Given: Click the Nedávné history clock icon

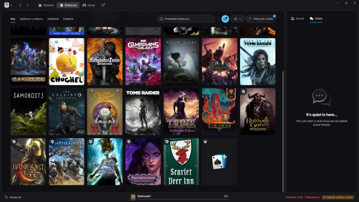Looking at the screenshot, I should (6, 197).
